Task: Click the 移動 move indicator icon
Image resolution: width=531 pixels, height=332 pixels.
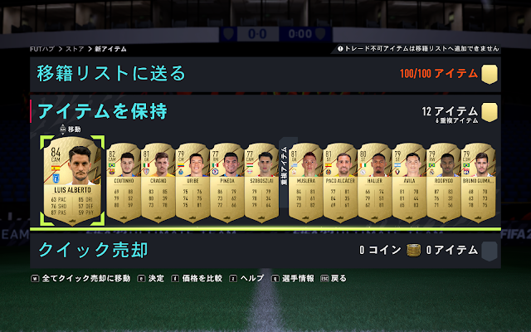Action: tap(63, 129)
